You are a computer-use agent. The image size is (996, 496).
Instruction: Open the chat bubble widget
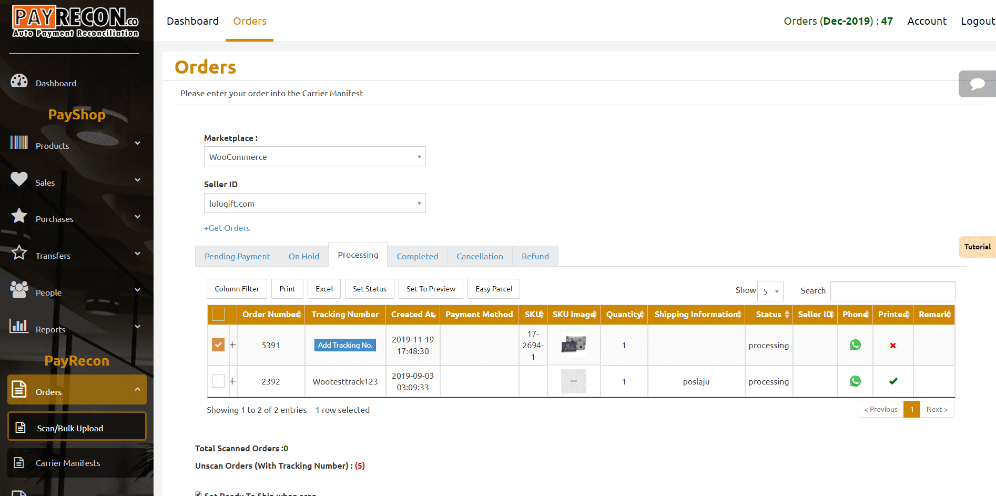977,84
